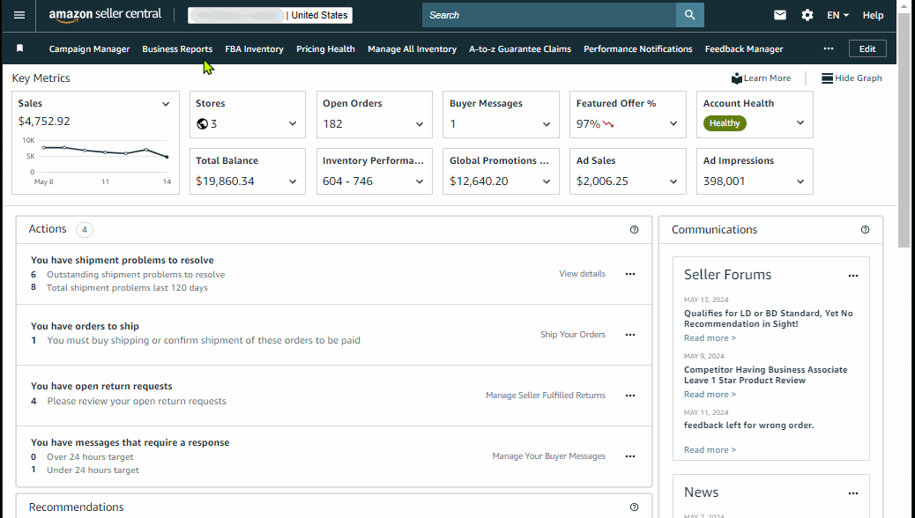The image size is (915, 518).
Task: Open the settings gear icon
Action: coord(807,15)
